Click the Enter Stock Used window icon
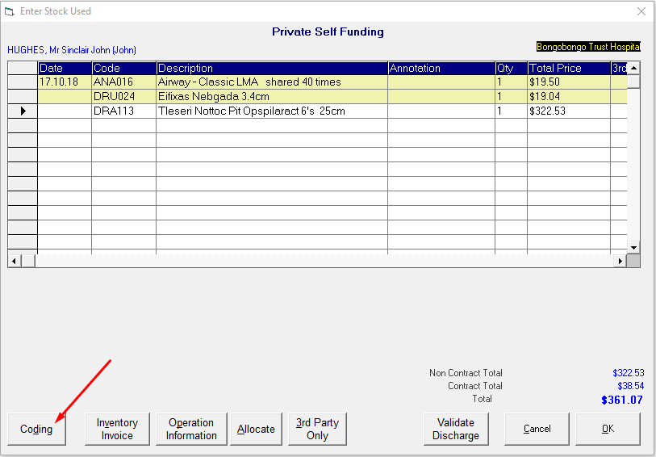 click(9, 11)
